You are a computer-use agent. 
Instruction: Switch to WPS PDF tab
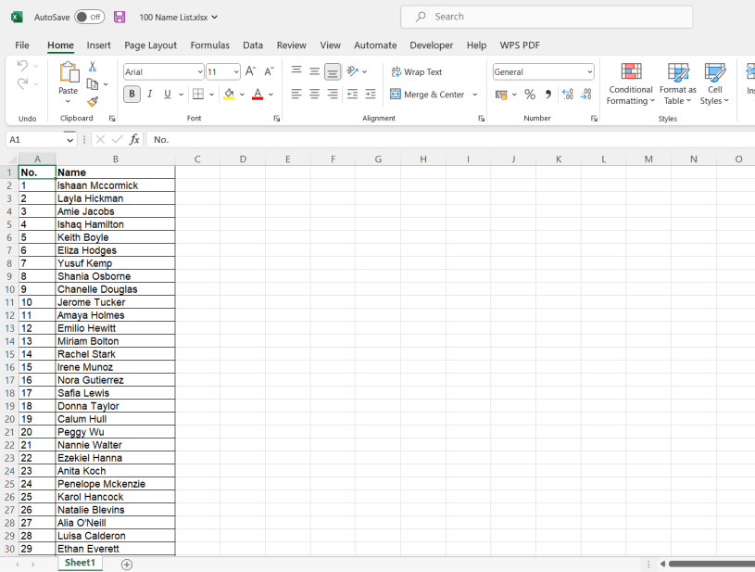tap(520, 45)
